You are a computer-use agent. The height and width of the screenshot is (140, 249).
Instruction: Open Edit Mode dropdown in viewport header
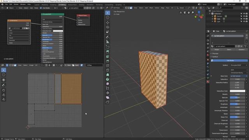(117, 8)
